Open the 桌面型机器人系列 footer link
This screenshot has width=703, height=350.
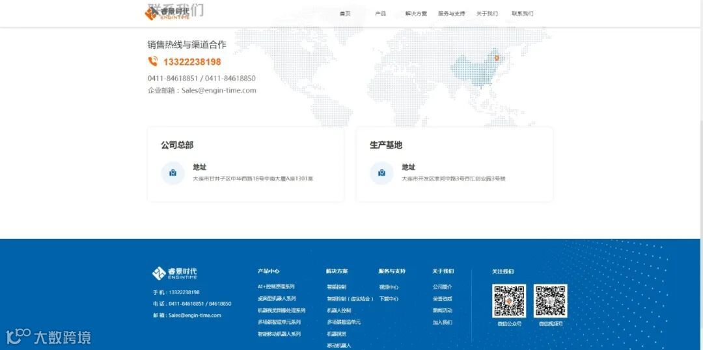(x=277, y=298)
